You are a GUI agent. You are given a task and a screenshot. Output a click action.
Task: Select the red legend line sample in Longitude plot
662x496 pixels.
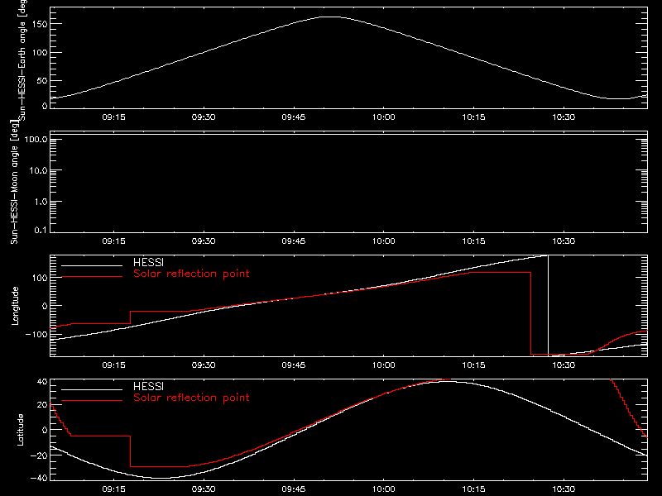(92, 277)
